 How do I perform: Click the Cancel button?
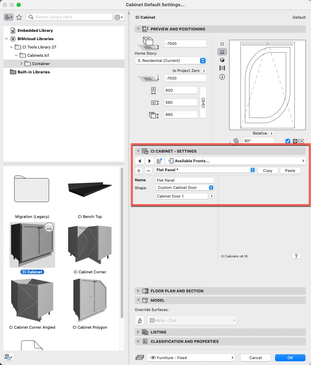coord(255,358)
